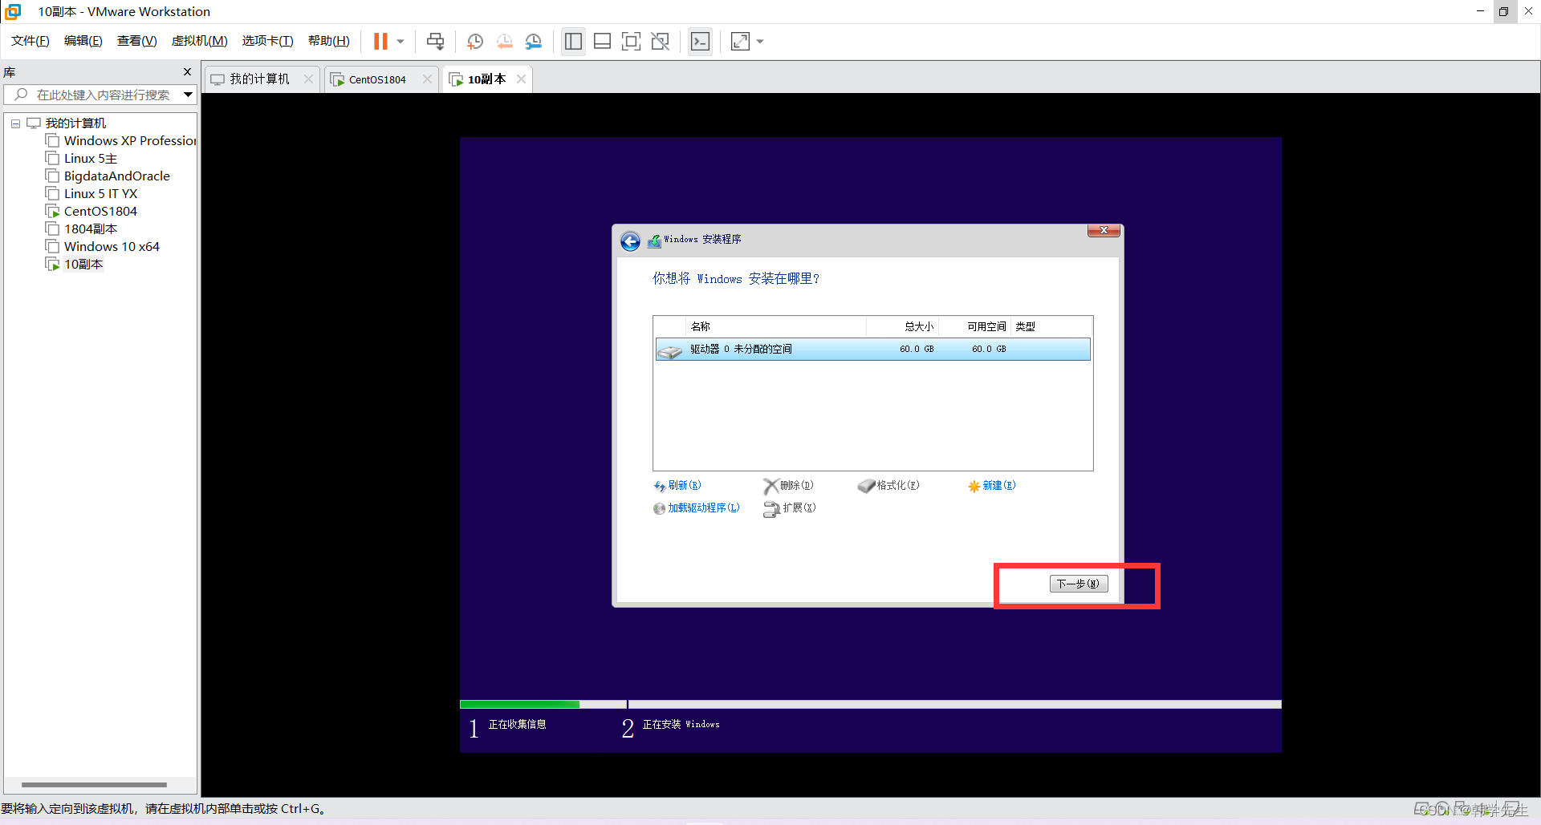Click the VMware Workstation title bar icon

coord(13,11)
